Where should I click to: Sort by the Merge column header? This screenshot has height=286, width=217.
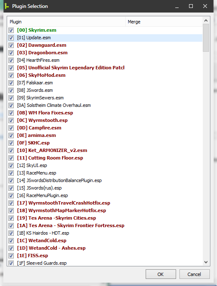(x=164, y=22)
